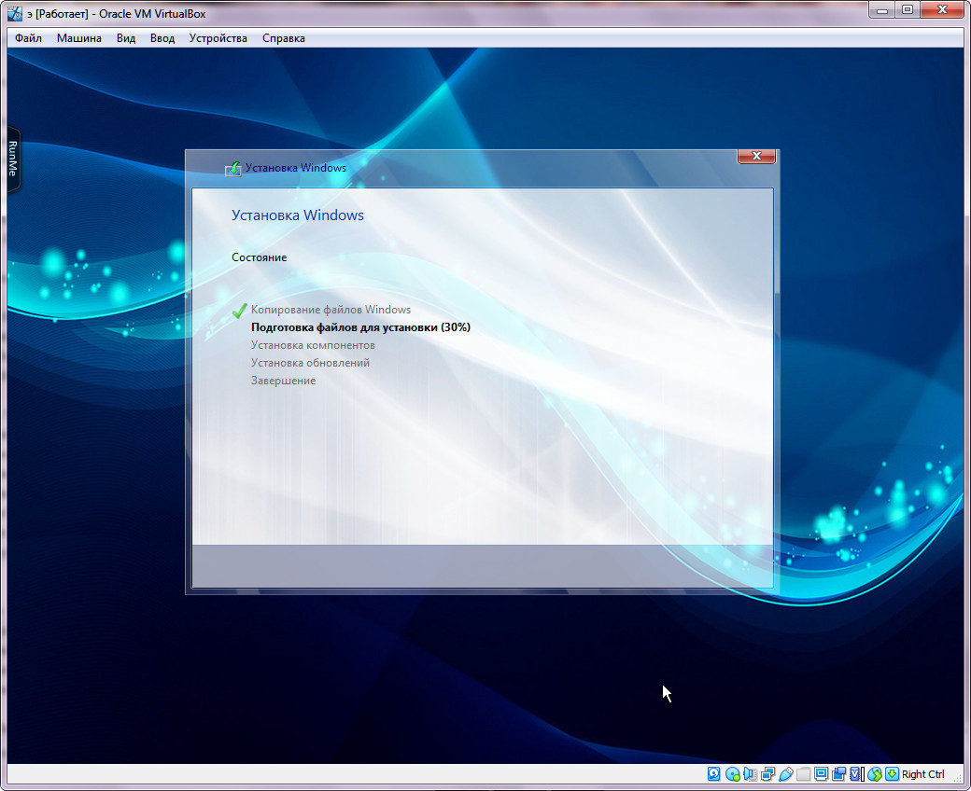Maximize the VirtualBox window
971x791 pixels.
tap(908, 10)
